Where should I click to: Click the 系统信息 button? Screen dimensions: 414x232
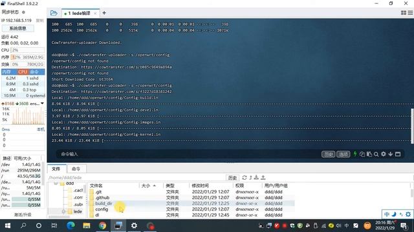pyautogui.click(x=17, y=28)
